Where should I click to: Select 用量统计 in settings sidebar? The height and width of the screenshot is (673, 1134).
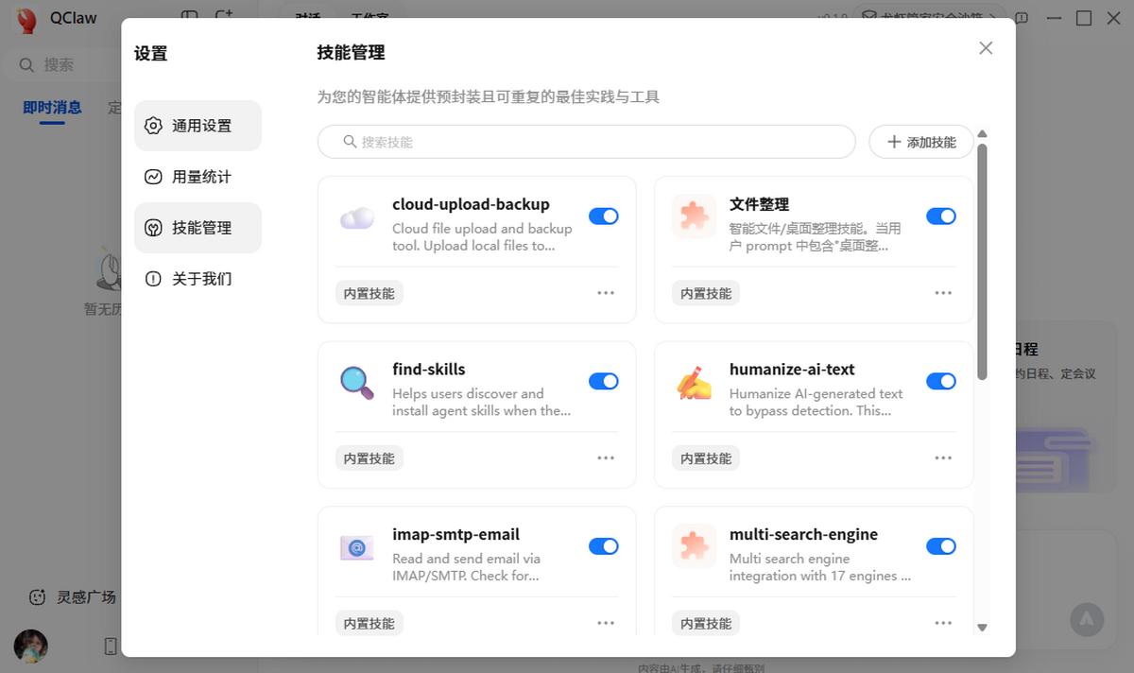click(x=198, y=177)
